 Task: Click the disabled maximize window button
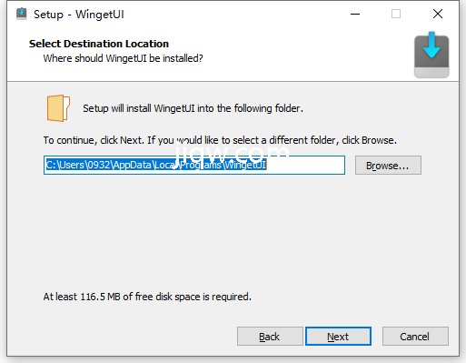click(x=396, y=14)
